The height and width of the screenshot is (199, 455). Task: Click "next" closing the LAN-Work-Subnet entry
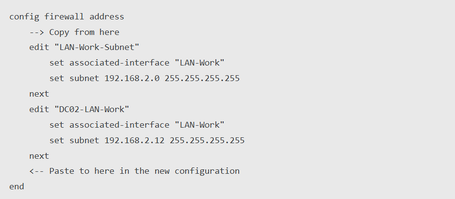click(x=39, y=94)
